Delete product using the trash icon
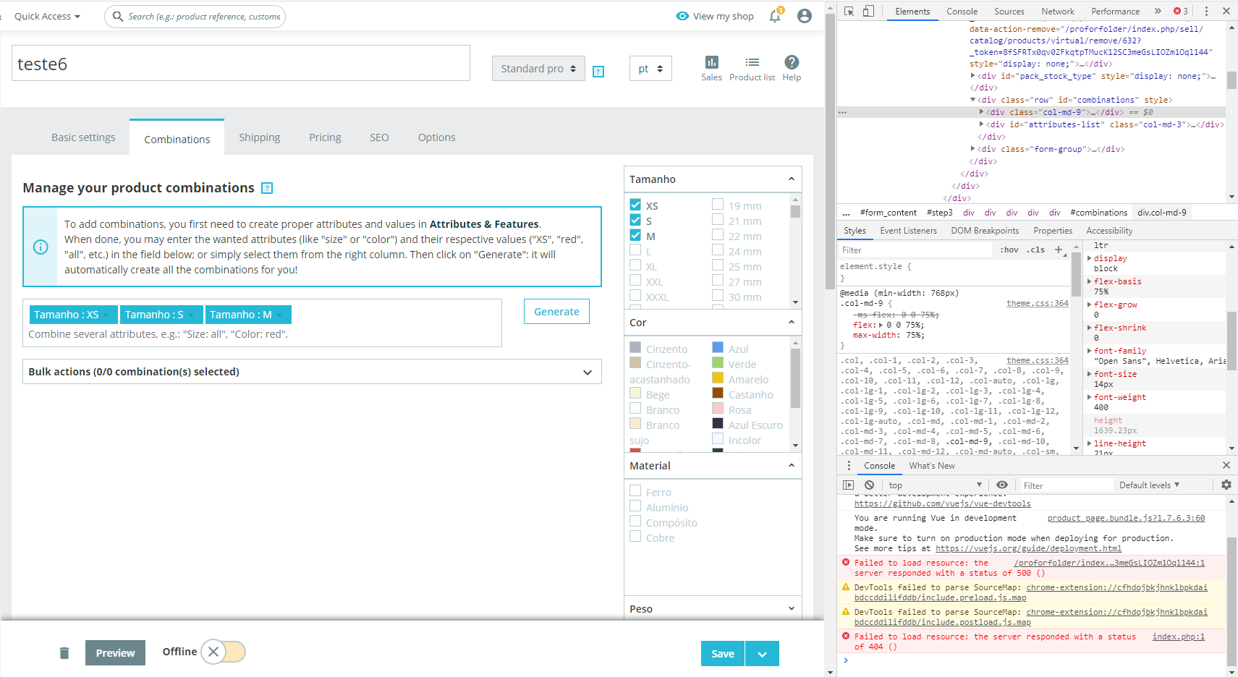1238x677 pixels. point(64,653)
